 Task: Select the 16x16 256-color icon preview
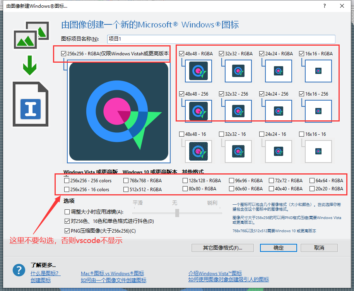click(318, 111)
